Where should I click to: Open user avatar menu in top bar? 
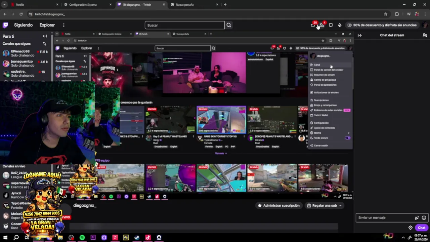pyautogui.click(x=425, y=25)
